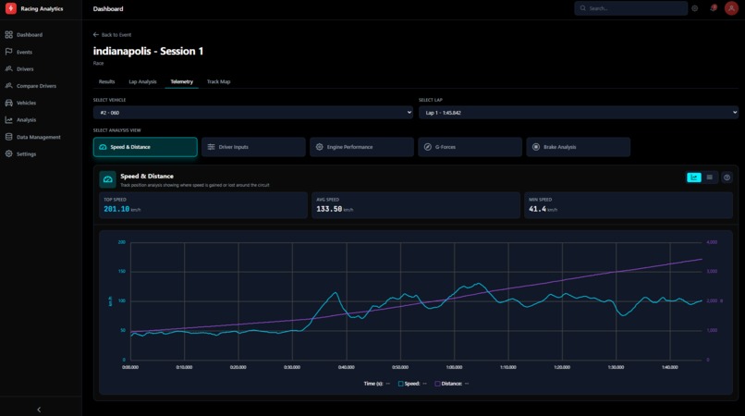The width and height of the screenshot is (745, 416).
Task: Open the user profile avatar
Action: (731, 8)
